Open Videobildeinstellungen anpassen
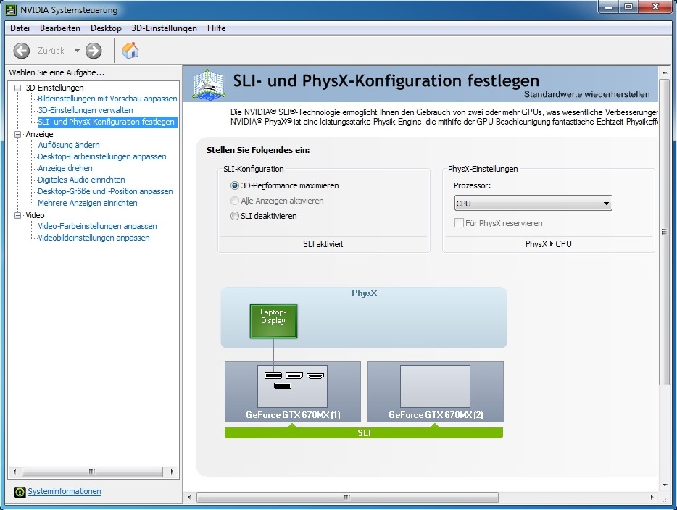 point(94,238)
